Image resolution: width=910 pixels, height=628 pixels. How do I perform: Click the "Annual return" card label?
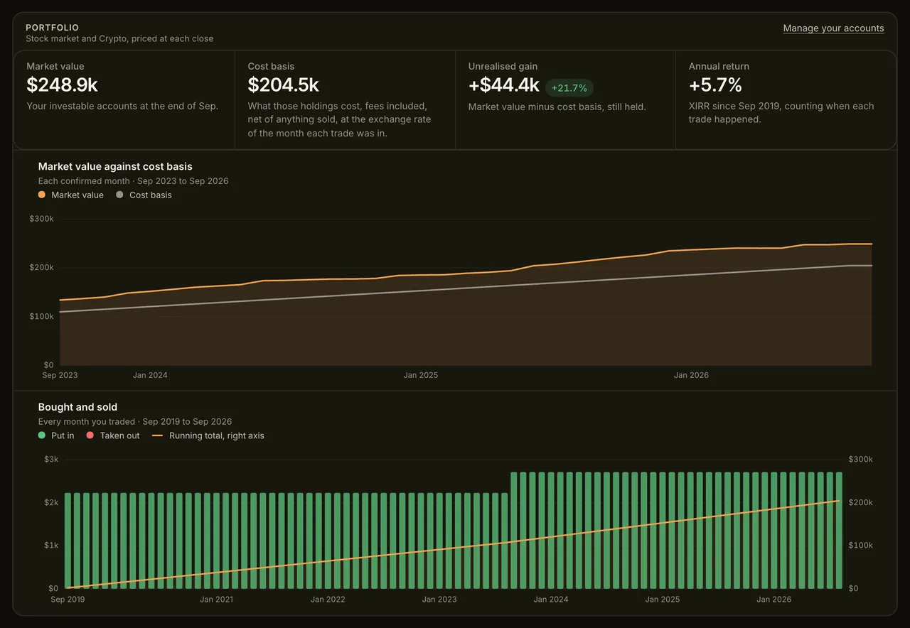(x=719, y=66)
